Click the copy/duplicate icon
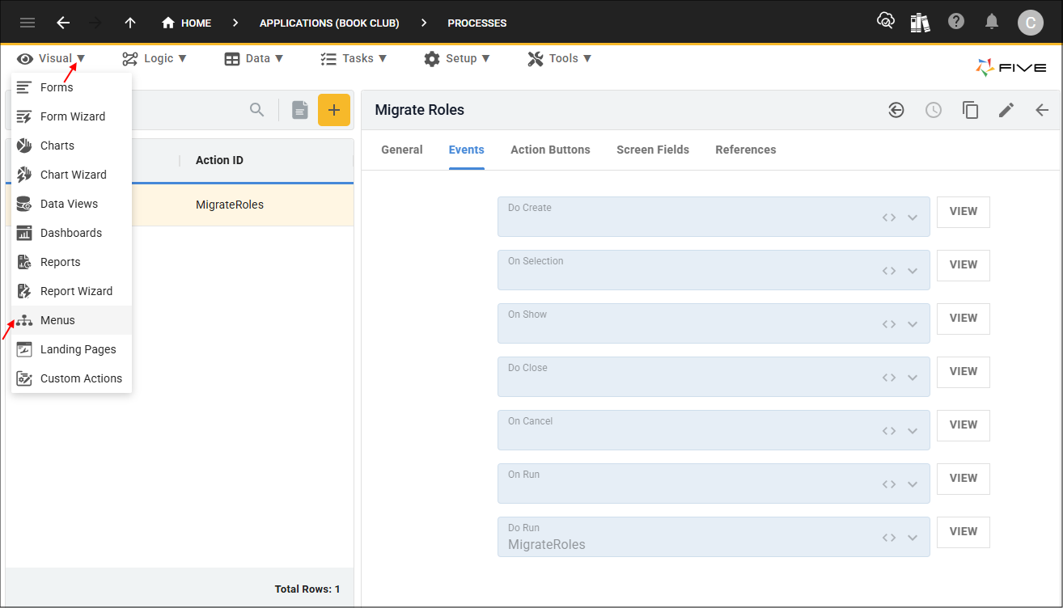The width and height of the screenshot is (1063, 608). pyautogui.click(x=970, y=110)
